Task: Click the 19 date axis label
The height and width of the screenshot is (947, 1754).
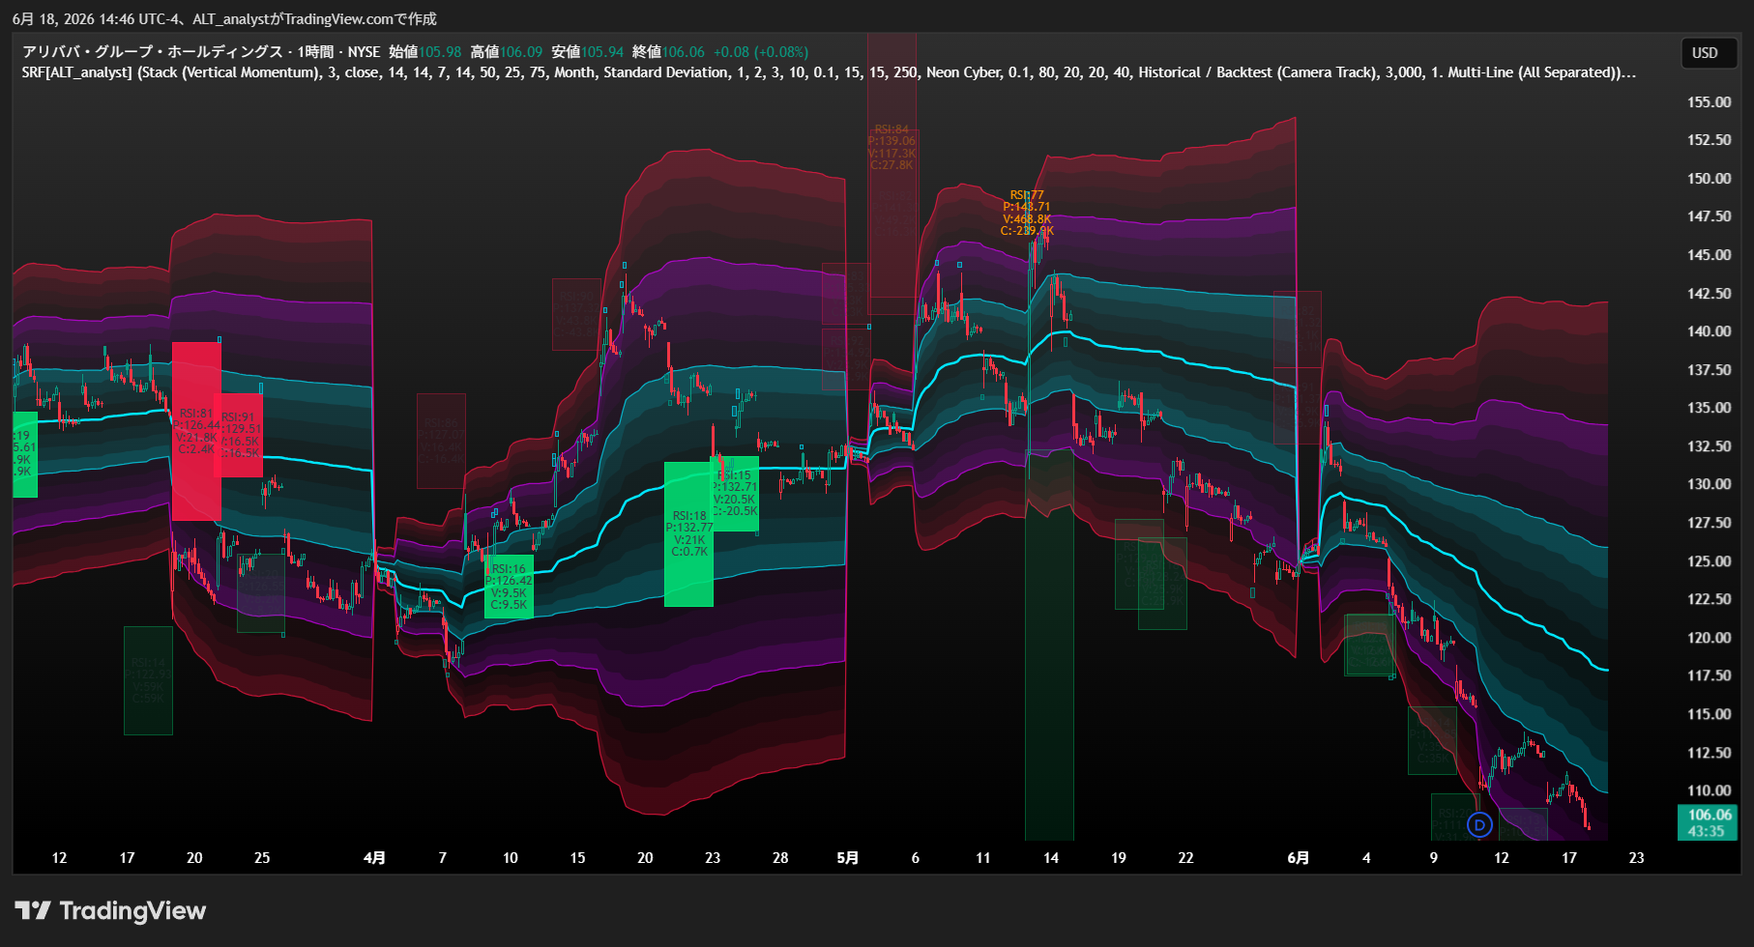Action: pos(1119,858)
